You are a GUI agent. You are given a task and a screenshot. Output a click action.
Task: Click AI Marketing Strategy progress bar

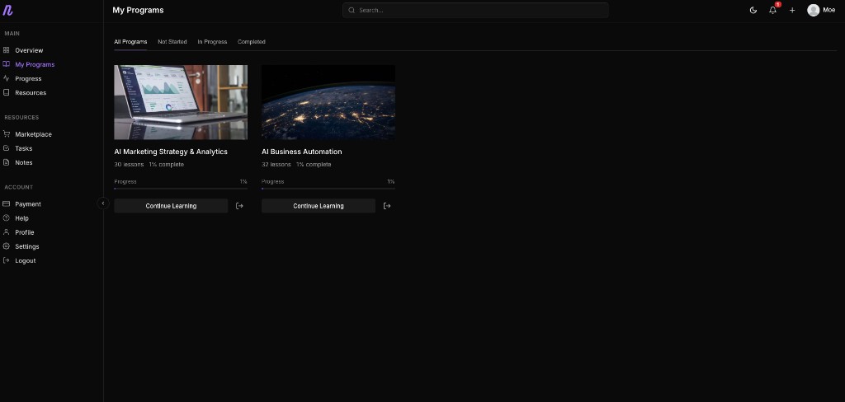tap(181, 189)
